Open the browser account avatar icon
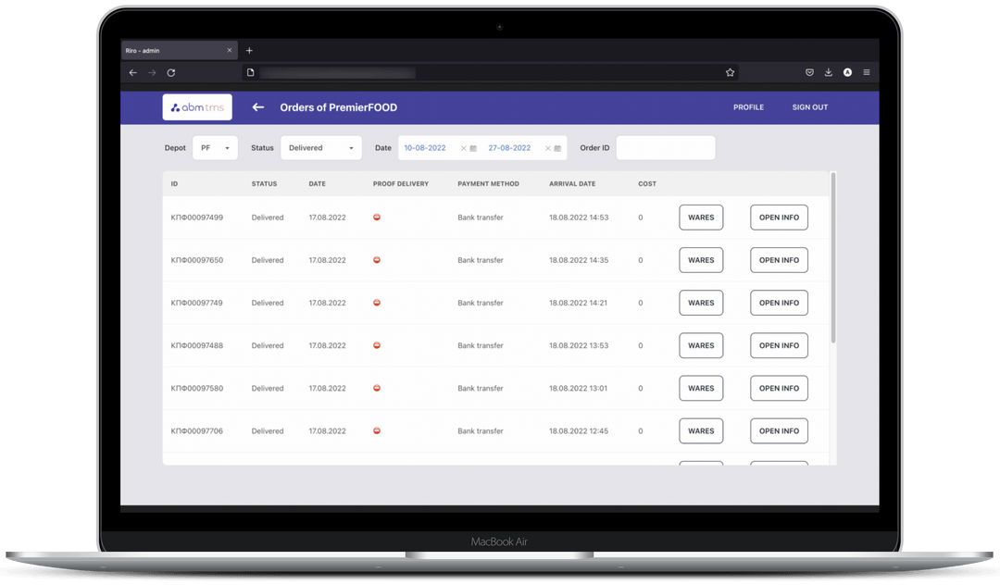 coord(847,72)
